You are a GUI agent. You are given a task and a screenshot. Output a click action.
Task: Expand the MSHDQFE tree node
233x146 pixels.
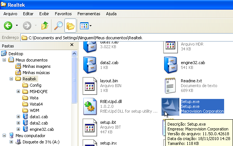(18, 92)
